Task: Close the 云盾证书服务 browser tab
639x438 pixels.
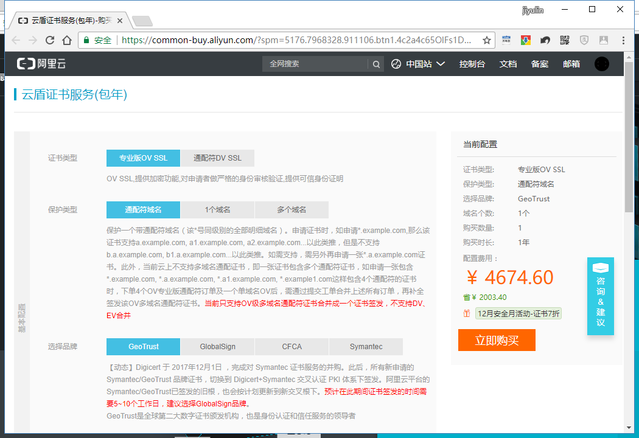Action: click(x=120, y=20)
